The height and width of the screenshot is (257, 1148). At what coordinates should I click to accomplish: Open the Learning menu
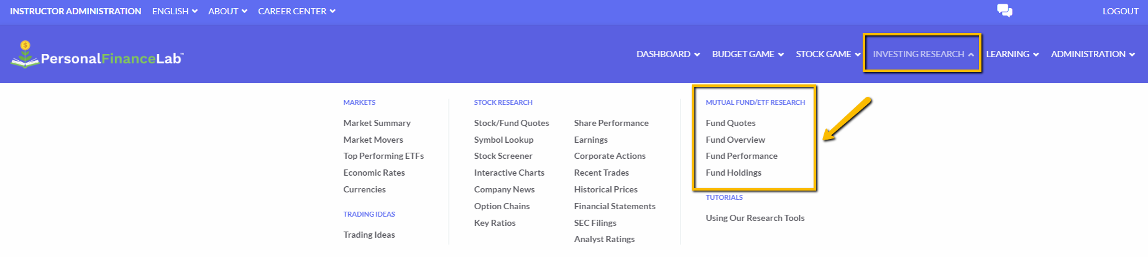[1013, 54]
